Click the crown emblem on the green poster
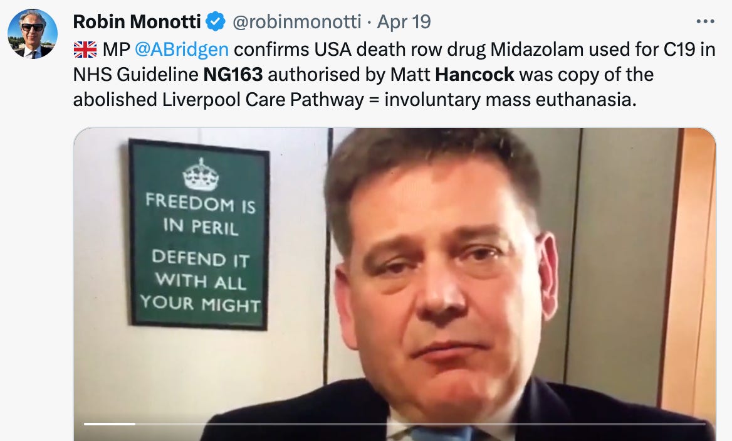 (x=201, y=175)
